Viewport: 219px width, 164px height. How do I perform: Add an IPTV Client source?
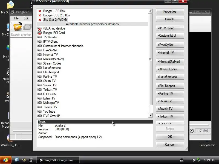[x=170, y=28]
